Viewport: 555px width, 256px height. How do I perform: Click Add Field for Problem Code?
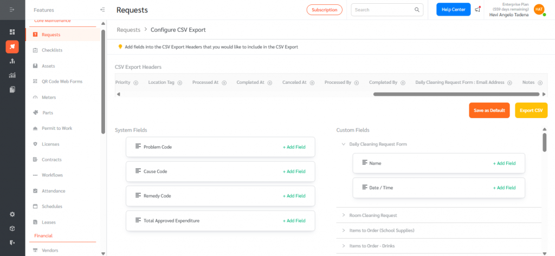[x=294, y=147]
